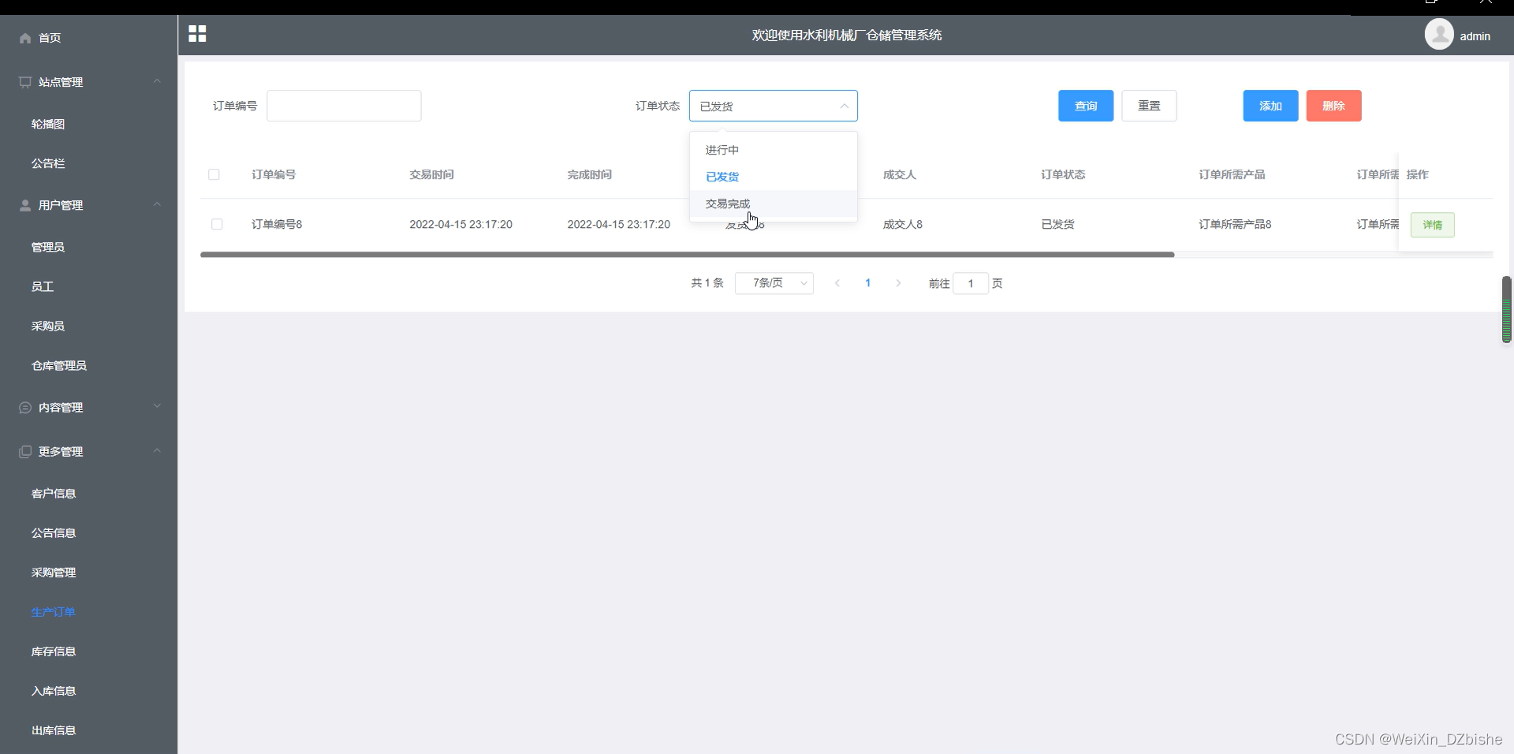Click the blue 添加 button
Viewport: 1514px width, 754px height.
1270,106
